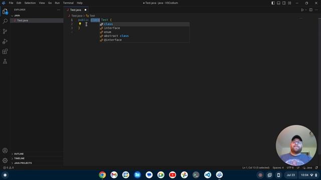Image resolution: width=321 pixels, height=180 pixels.
Task: Open the Accounts icon
Action: click(5, 150)
